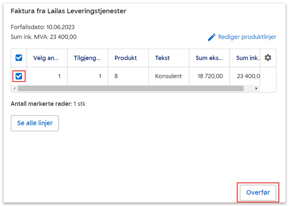
Task: Open the Rediger produktlinjer link
Action: [x=247, y=37]
